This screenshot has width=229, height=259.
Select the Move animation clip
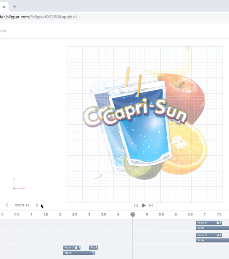pyautogui.click(x=79, y=253)
